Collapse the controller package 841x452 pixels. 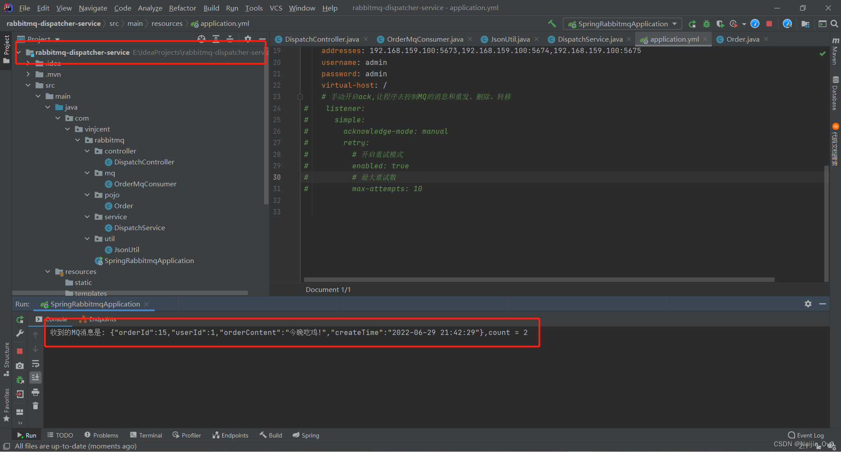(x=87, y=151)
